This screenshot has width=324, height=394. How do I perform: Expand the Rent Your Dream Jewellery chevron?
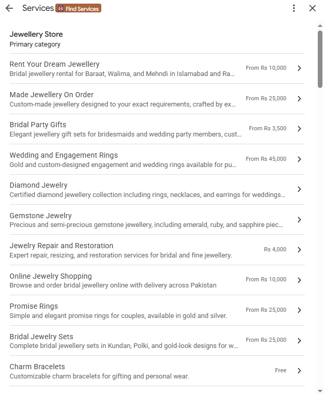[x=299, y=68]
